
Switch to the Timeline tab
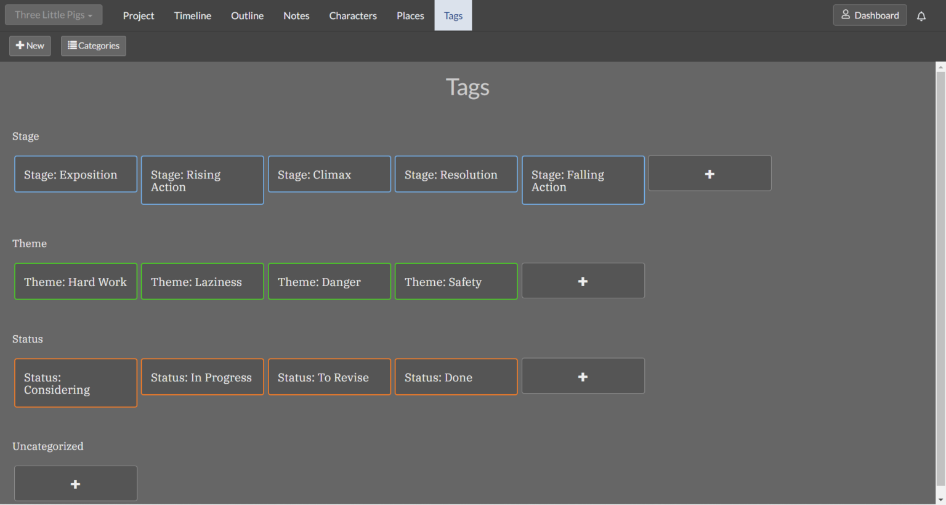coord(192,16)
